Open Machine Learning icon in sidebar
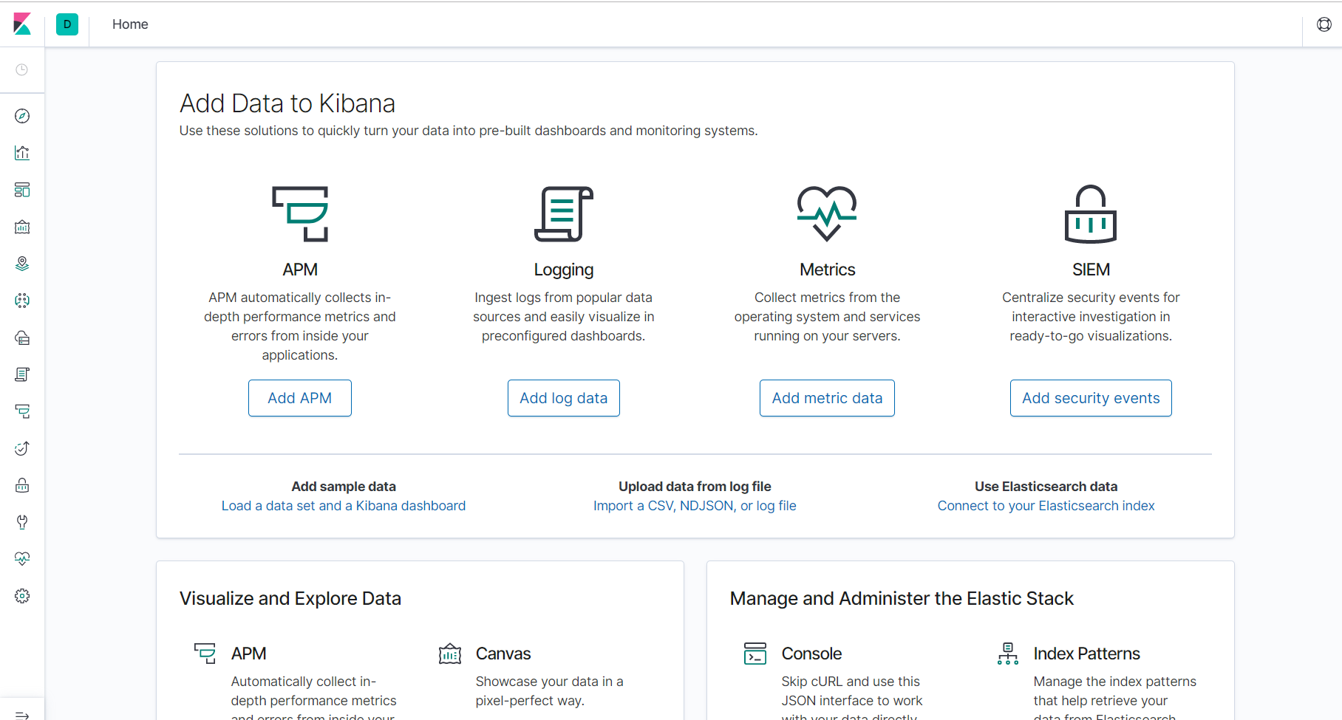The image size is (1342, 720). [22, 301]
